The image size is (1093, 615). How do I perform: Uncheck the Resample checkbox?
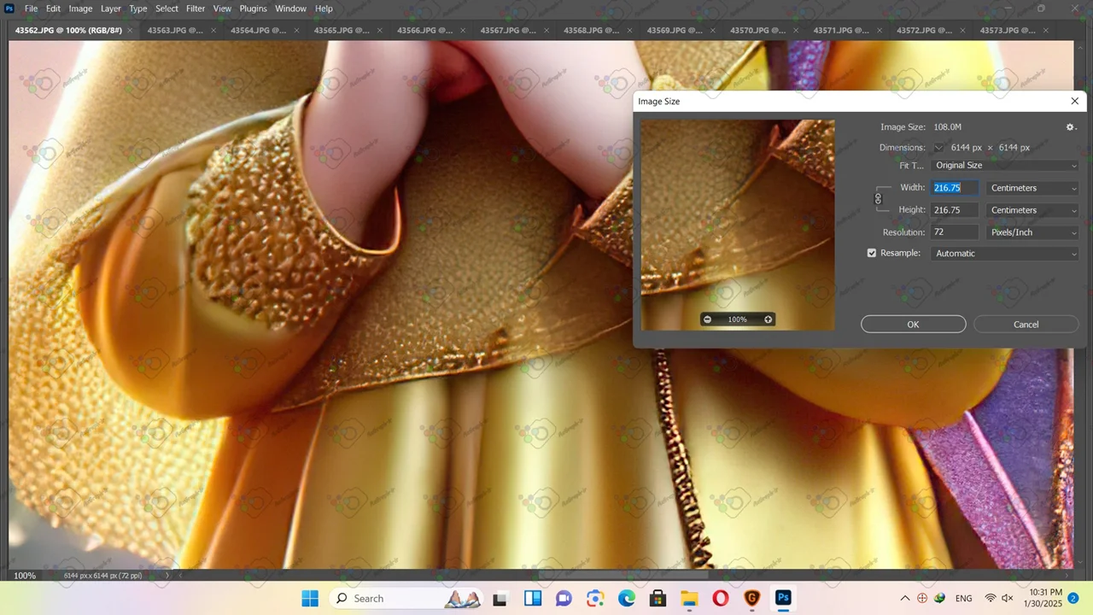pyautogui.click(x=872, y=253)
